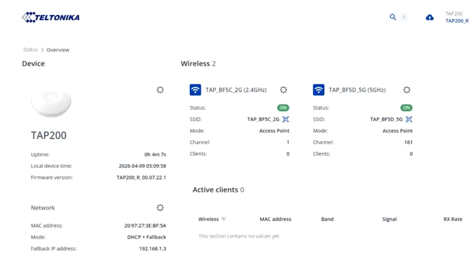Click the slash search shortcut badge
The image size is (469, 264).
[404, 17]
